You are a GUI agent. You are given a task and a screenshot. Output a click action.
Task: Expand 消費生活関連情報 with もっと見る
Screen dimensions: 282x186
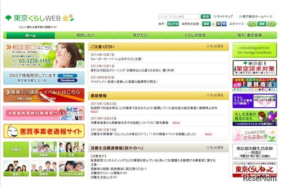pos(215,148)
